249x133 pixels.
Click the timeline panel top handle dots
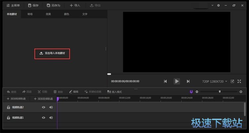point(136,89)
